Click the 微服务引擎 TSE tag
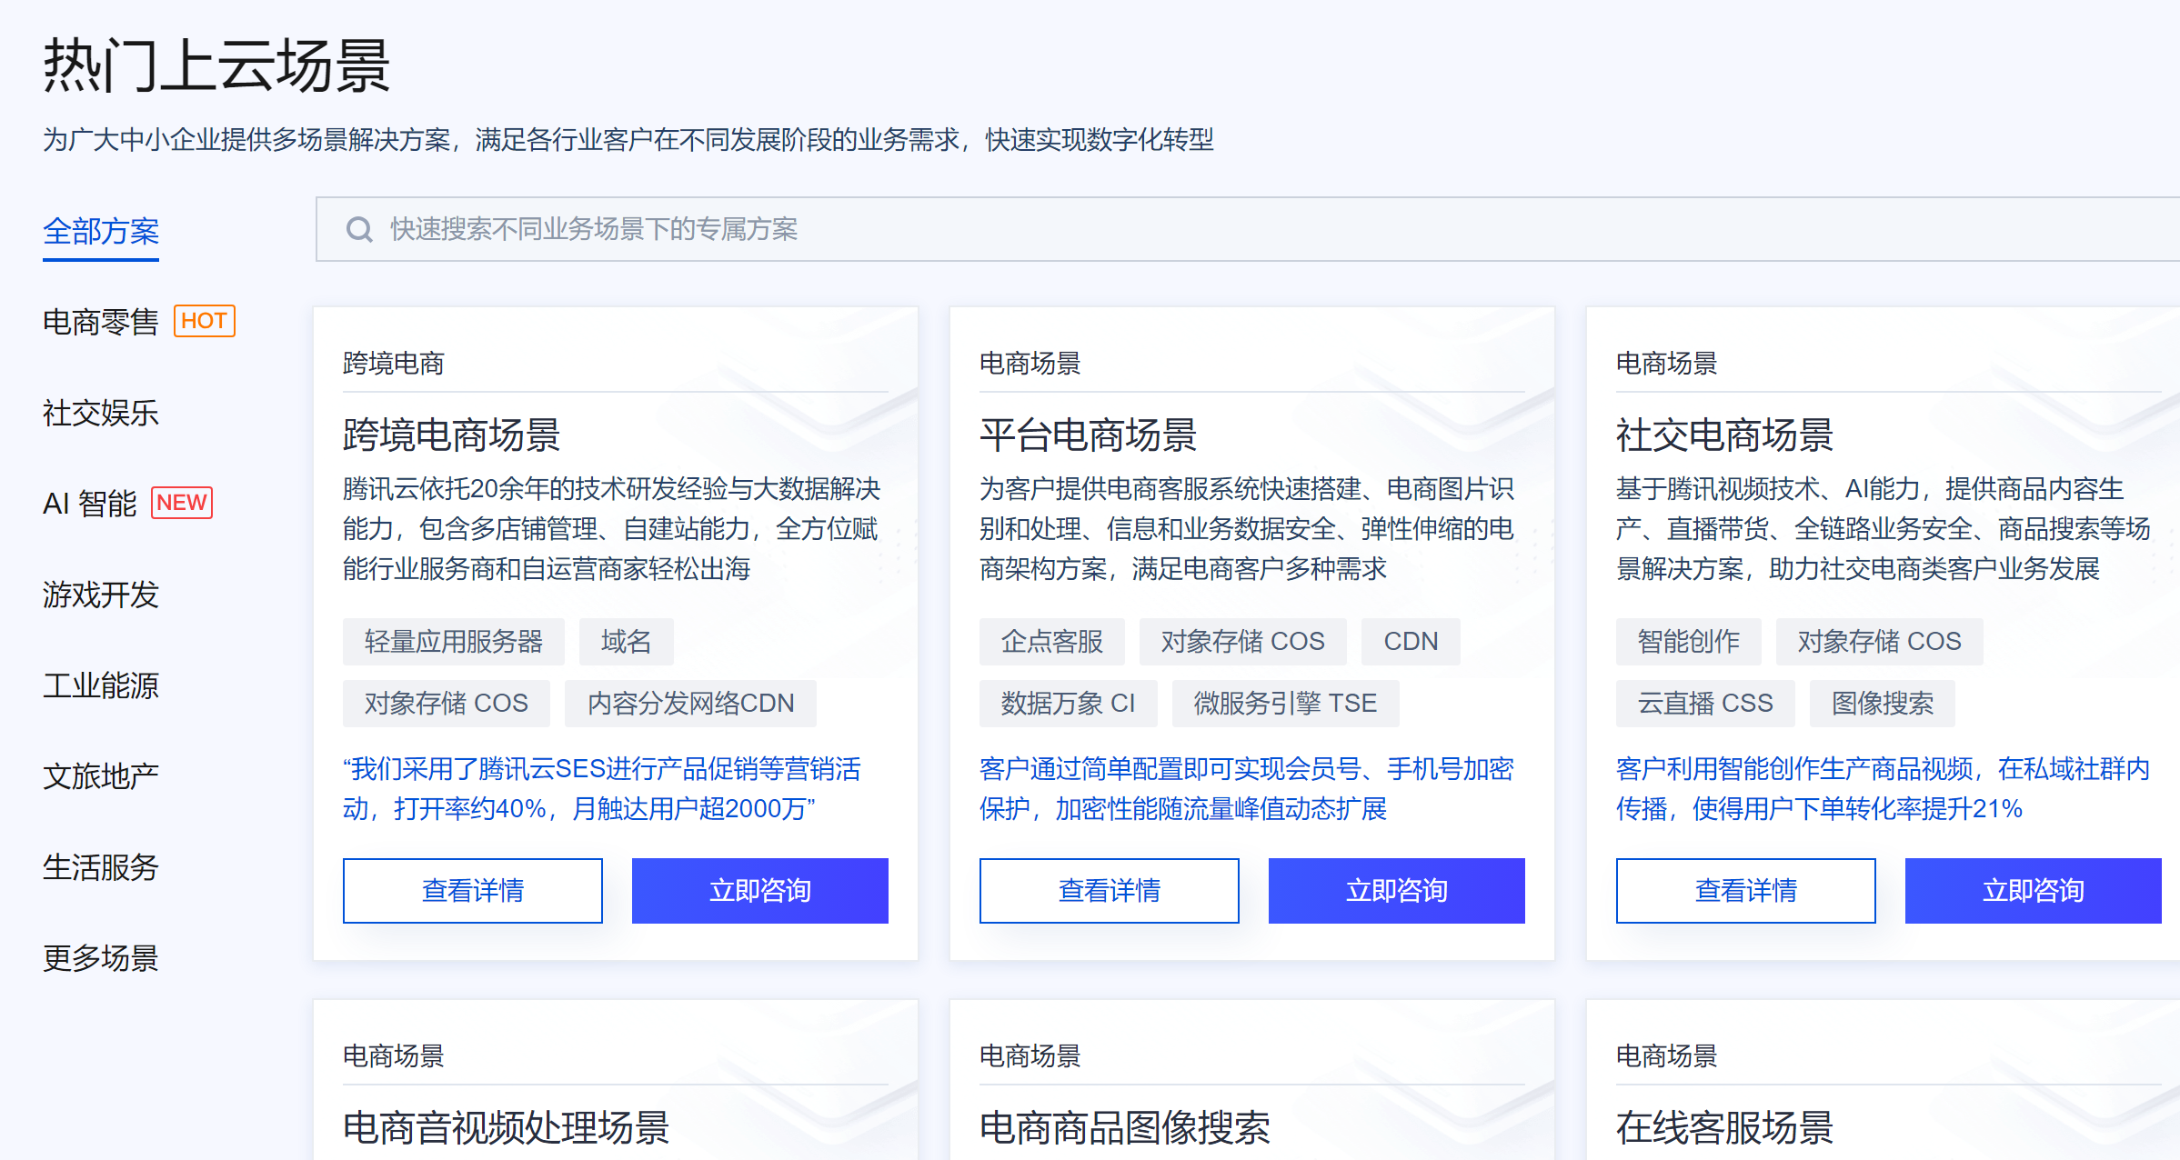Viewport: 2180px width, 1160px height. [x=1284, y=704]
